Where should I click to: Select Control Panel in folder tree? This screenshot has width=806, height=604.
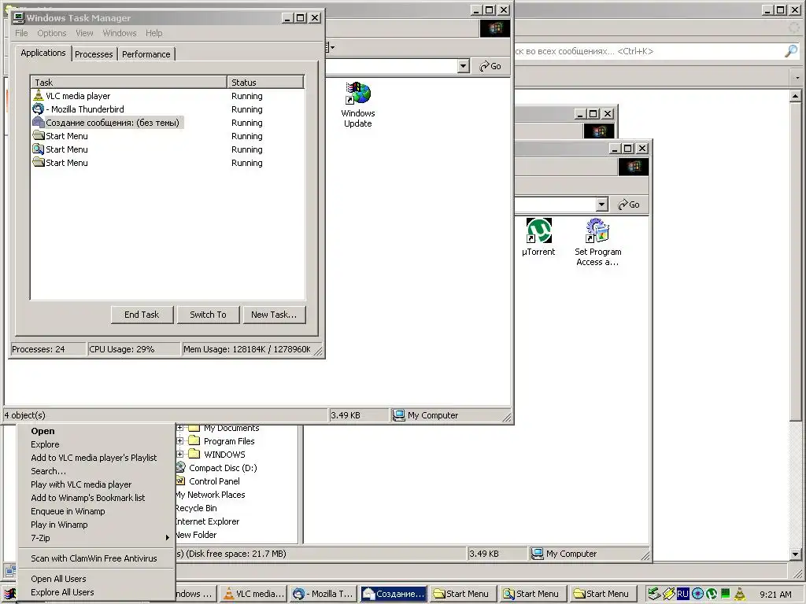214,481
